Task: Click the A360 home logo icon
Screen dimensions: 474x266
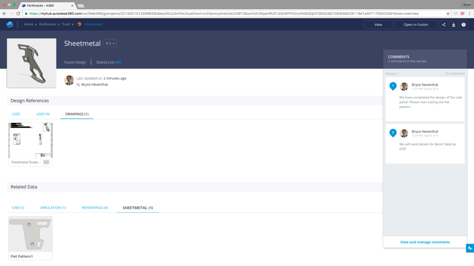Action: click(x=10, y=24)
